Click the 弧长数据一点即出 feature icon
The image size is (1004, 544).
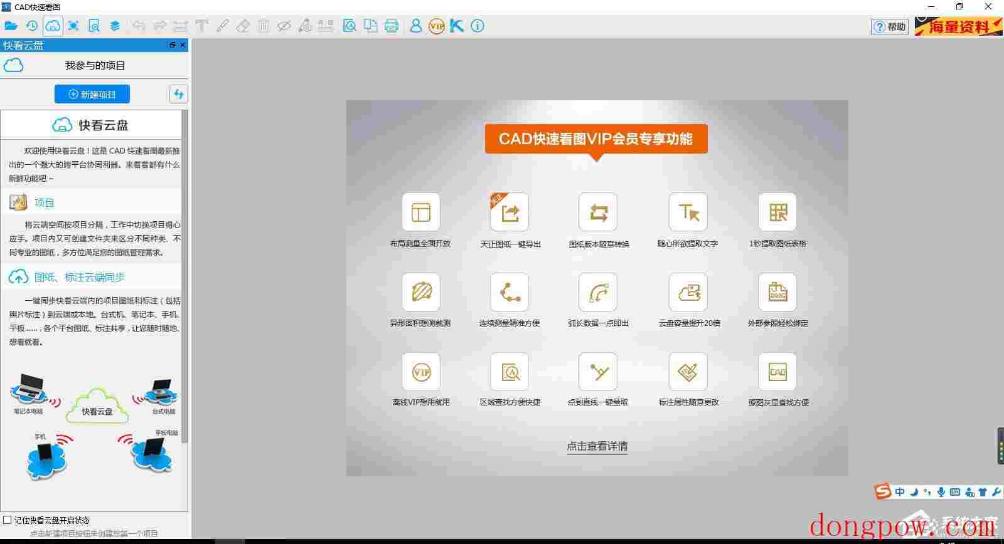(598, 291)
